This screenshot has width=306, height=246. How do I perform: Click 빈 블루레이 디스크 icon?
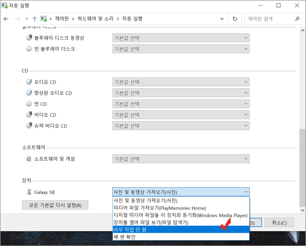coord(29,49)
